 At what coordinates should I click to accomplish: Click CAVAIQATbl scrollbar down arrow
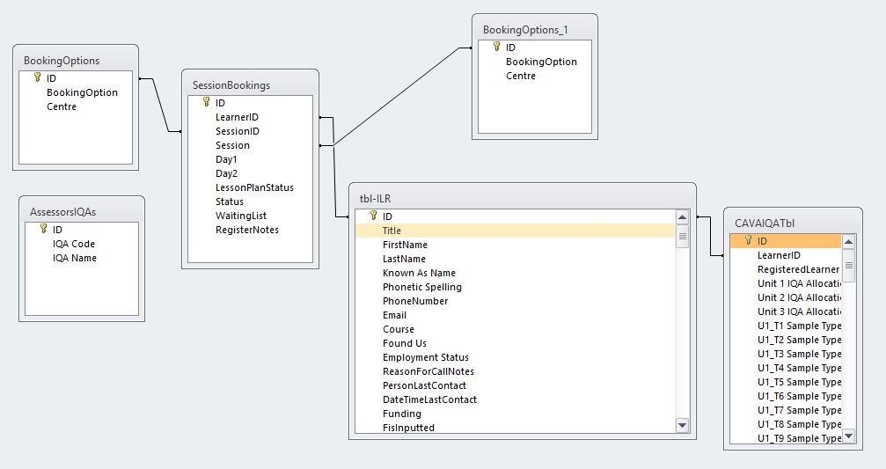[x=849, y=436]
